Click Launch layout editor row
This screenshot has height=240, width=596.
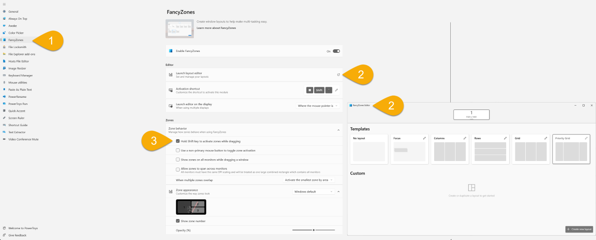tap(254, 75)
